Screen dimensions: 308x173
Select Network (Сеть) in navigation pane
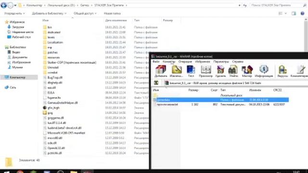(x=11, y=87)
